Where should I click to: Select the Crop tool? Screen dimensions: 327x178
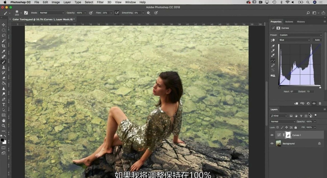click(x=4, y=46)
